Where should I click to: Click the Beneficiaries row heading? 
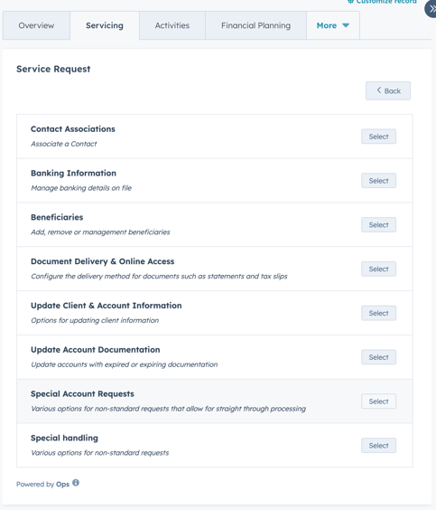[57, 217]
